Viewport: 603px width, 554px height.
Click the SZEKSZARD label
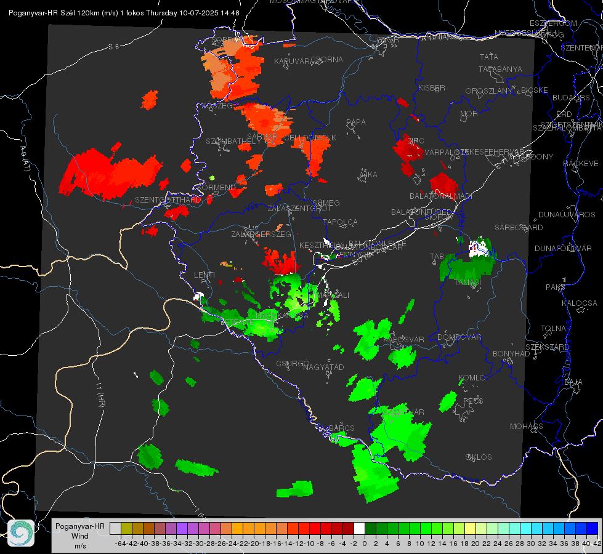tap(547, 347)
